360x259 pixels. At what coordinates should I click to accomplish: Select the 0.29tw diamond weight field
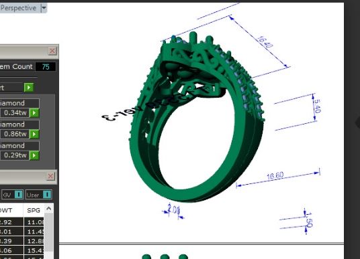15,155
